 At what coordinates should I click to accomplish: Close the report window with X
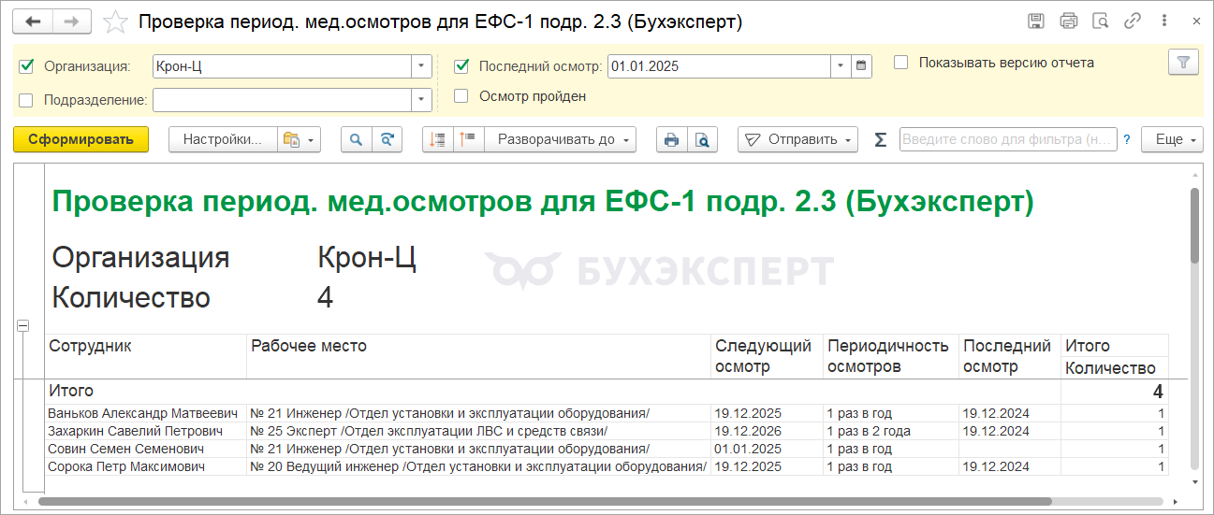(1194, 21)
